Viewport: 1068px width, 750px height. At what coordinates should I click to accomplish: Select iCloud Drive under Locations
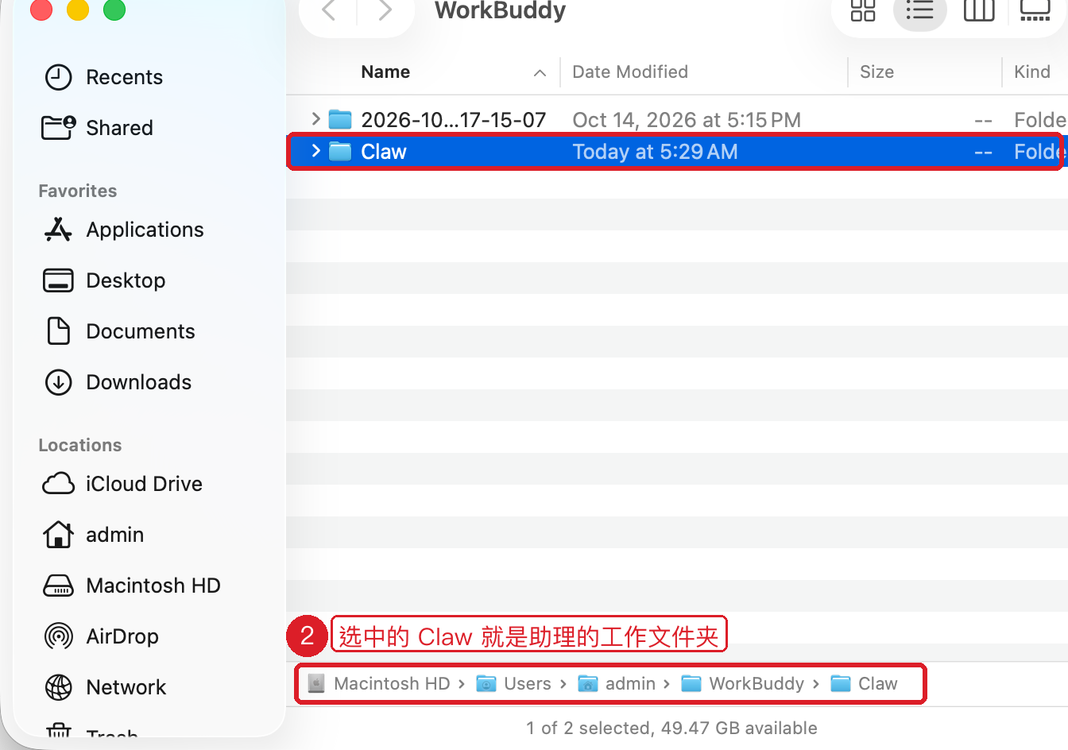point(122,484)
